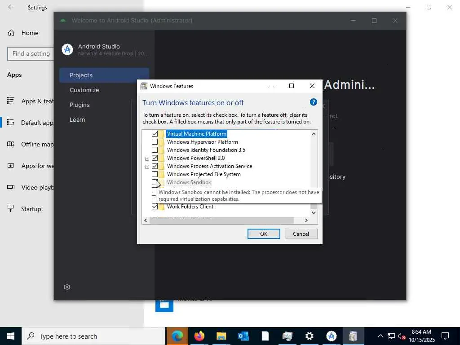Open the clock and date flyout
Viewport: 460px width, 345px height.
coord(421,336)
